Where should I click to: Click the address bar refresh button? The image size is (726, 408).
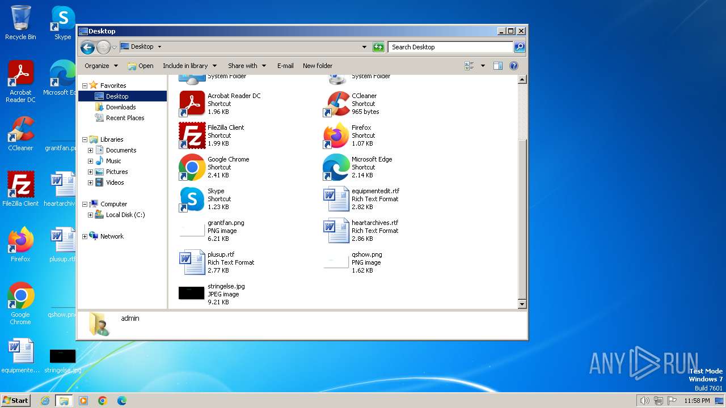(x=378, y=47)
